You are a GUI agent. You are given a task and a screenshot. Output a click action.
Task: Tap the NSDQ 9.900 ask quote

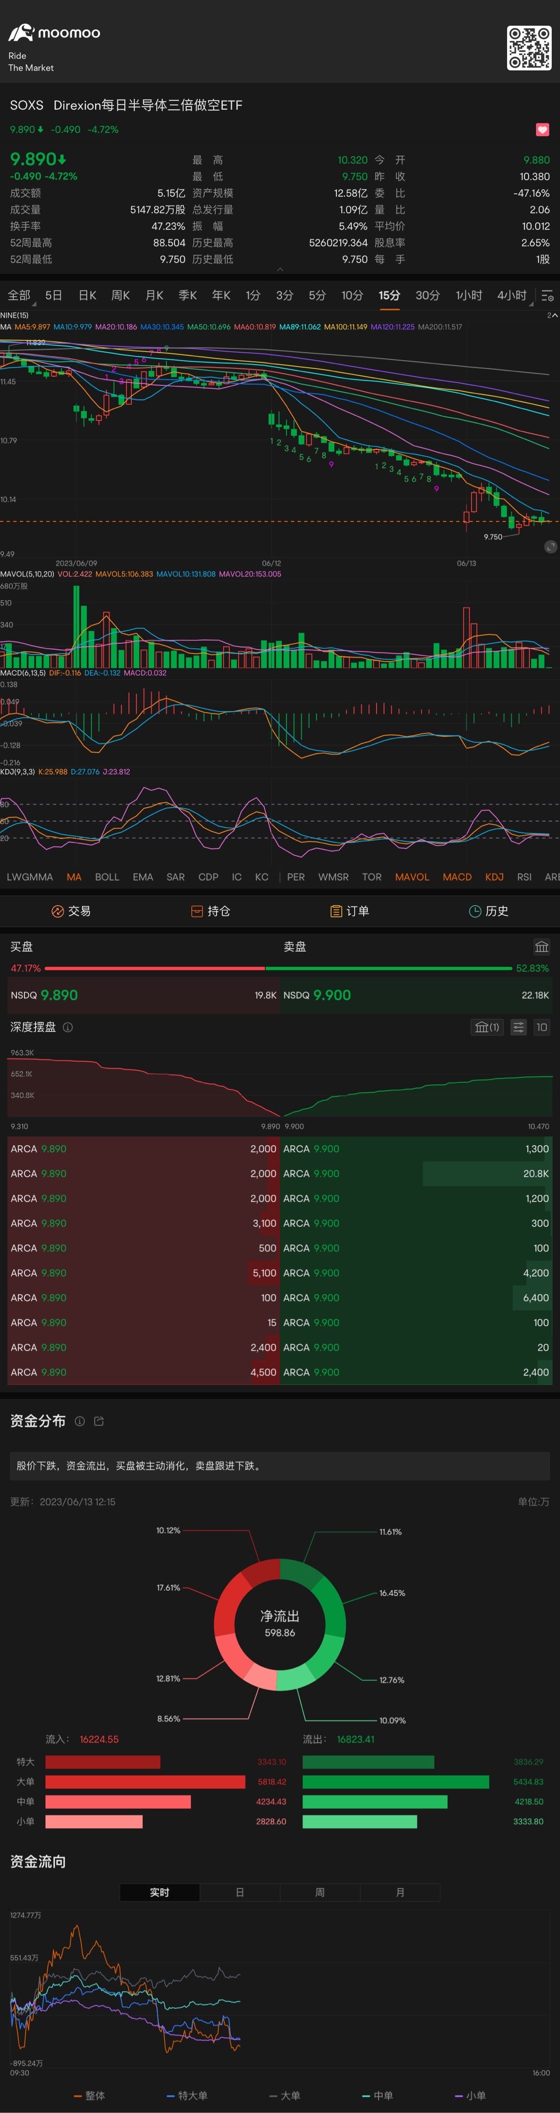coord(416,995)
